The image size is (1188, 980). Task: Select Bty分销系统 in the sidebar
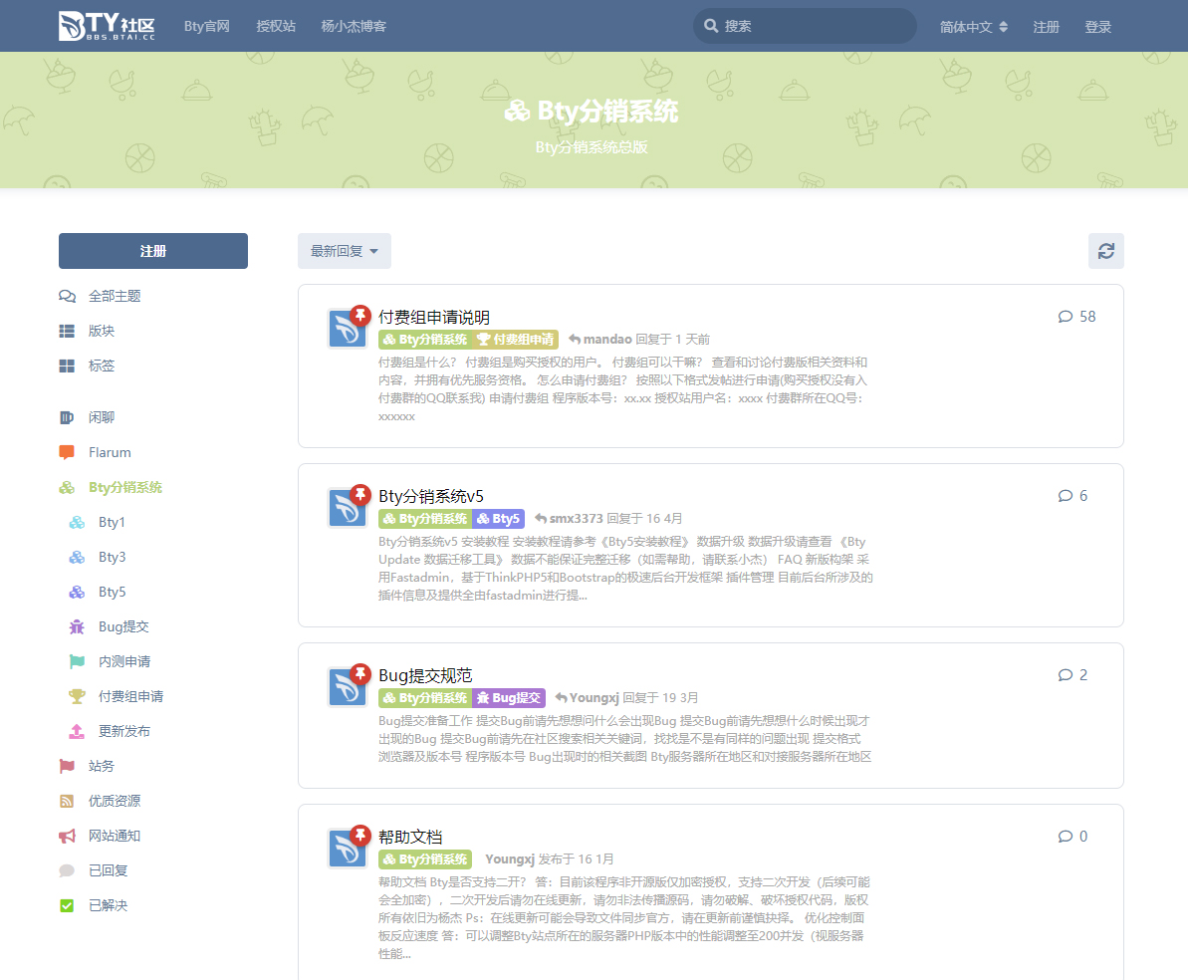[x=124, y=487]
